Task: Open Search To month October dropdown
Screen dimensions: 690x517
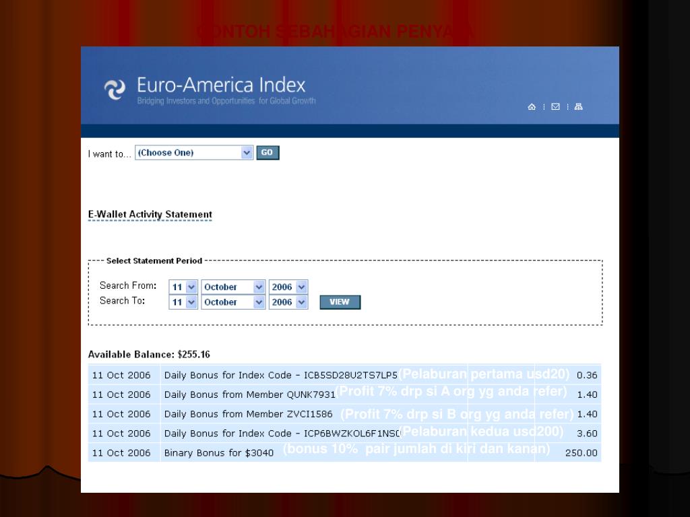Action: point(233,302)
